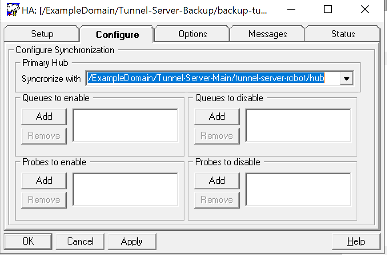This screenshot has height=255, width=387.
Task: Go to the Messages tab
Action: coord(268,34)
